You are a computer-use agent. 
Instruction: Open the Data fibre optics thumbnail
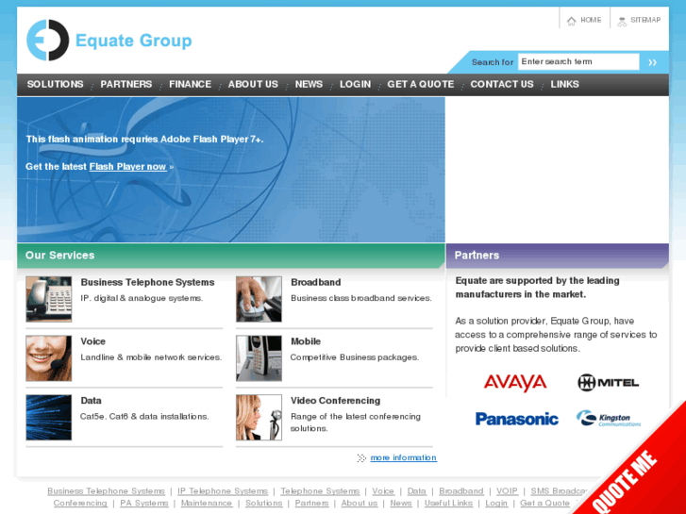click(48, 417)
